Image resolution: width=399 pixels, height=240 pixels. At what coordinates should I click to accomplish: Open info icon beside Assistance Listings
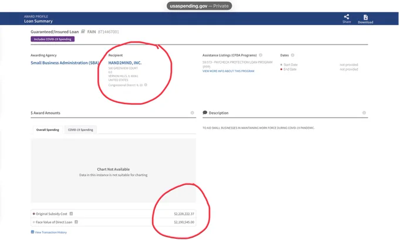coord(261,55)
